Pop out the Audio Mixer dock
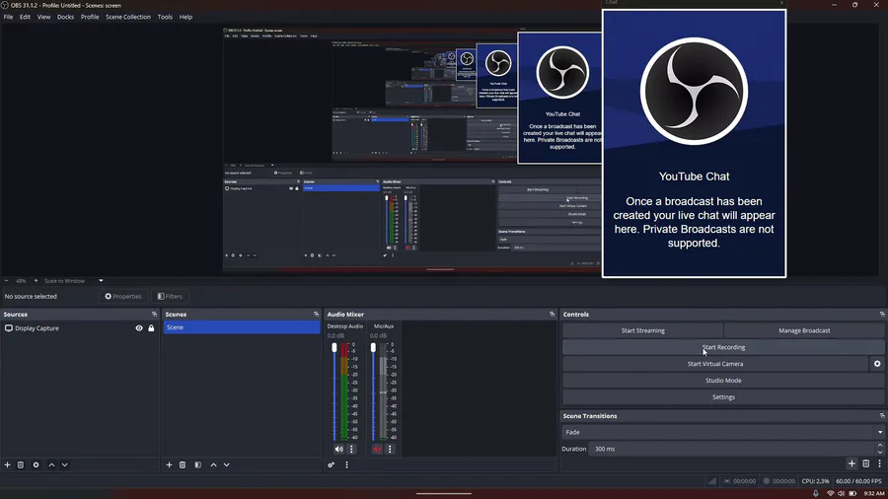Image resolution: width=888 pixels, height=499 pixels. point(553,314)
